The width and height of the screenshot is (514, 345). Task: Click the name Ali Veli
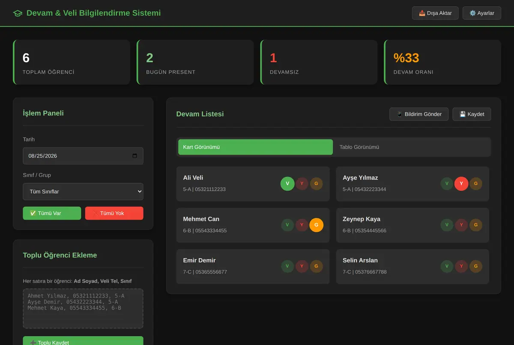point(193,178)
